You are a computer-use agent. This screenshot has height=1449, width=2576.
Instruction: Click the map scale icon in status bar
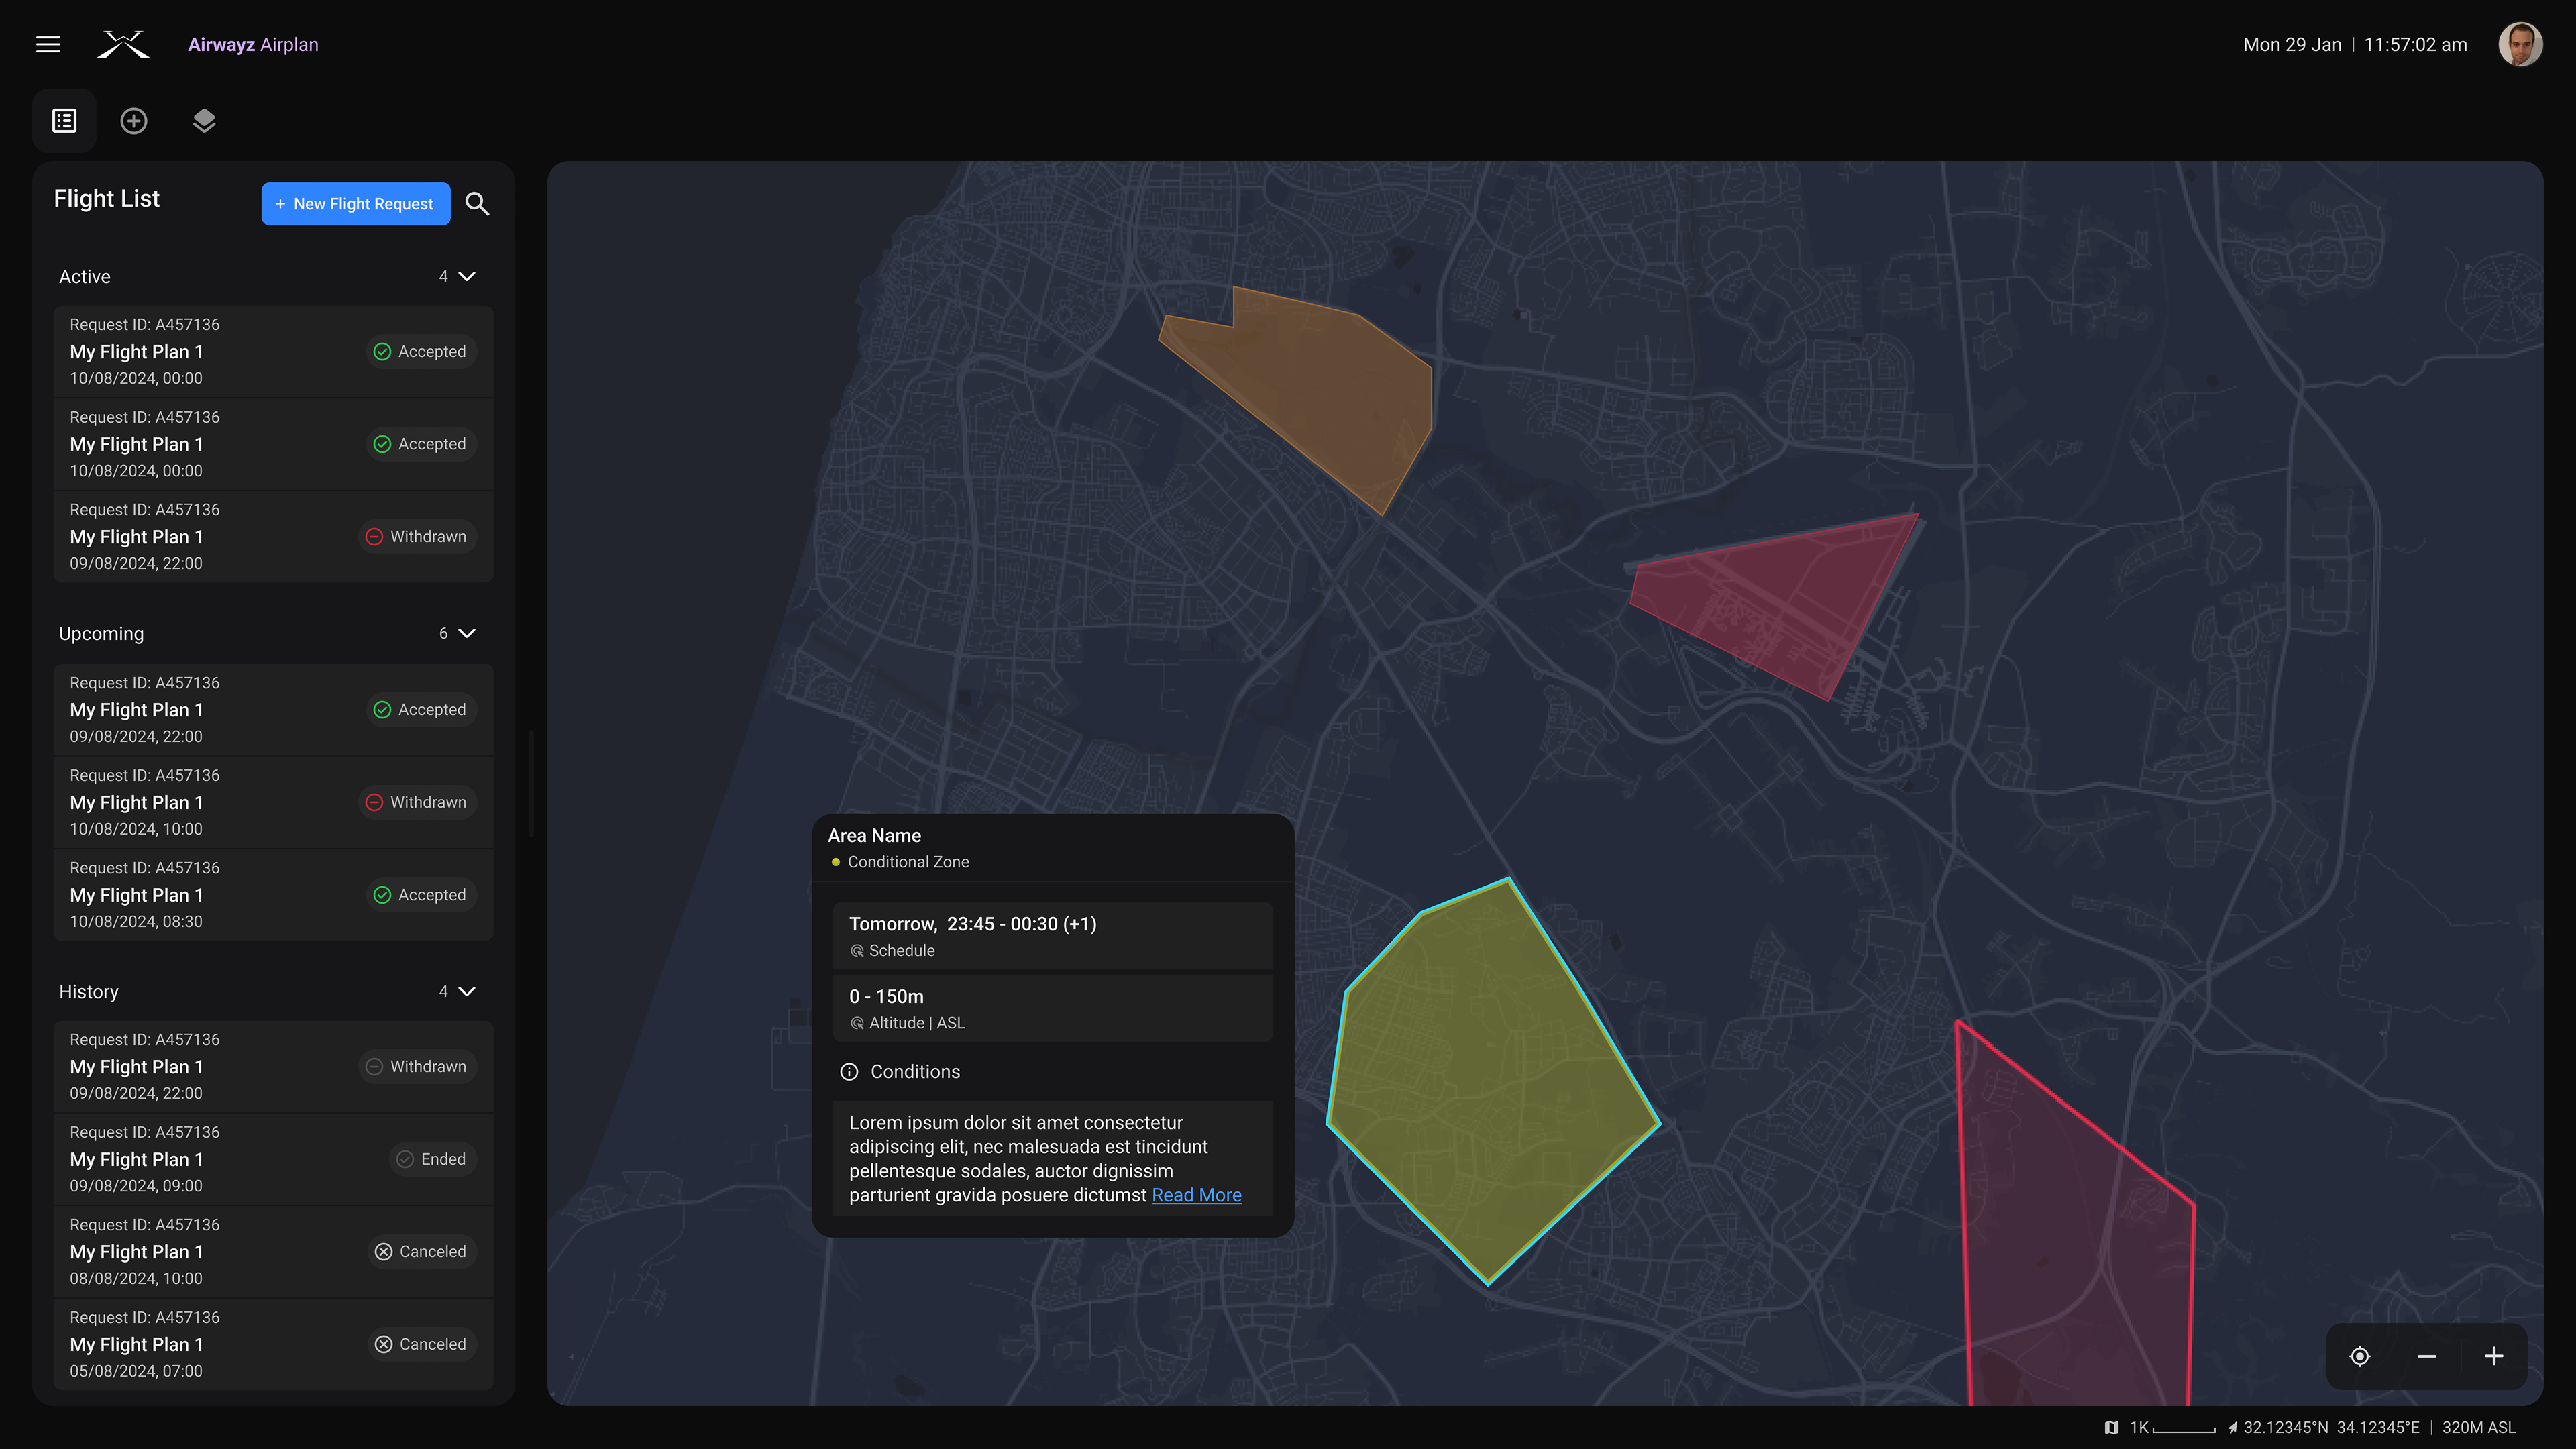click(2111, 1428)
